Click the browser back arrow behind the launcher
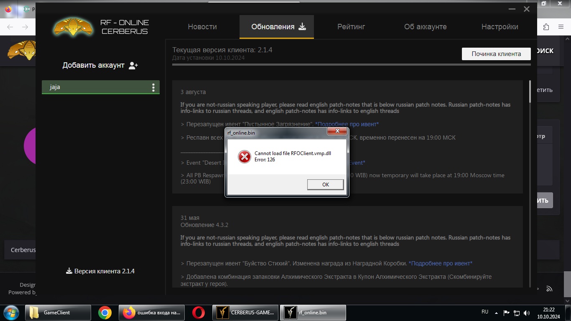571x321 pixels. pyautogui.click(x=10, y=27)
